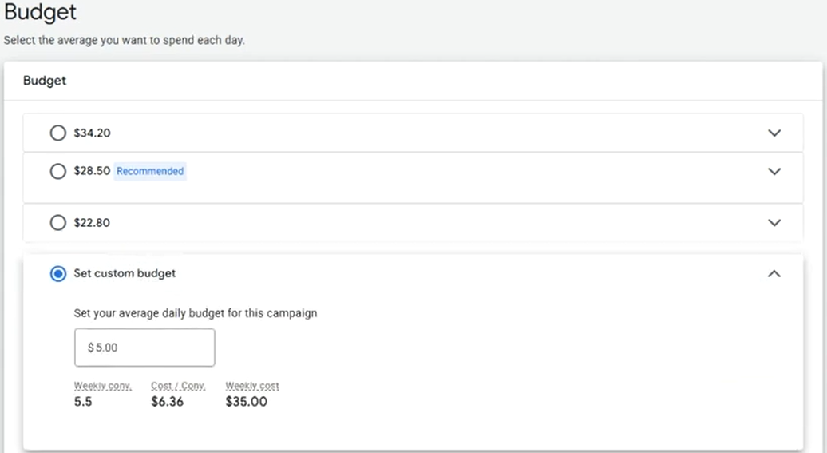This screenshot has height=453, width=827.
Task: Expand the $22.80 option chevron arrow
Action: (x=774, y=223)
